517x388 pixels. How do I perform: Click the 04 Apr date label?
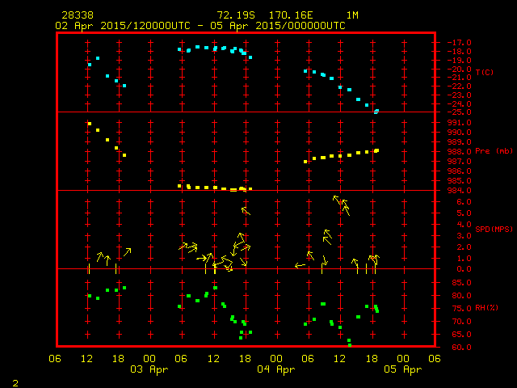[275, 369]
